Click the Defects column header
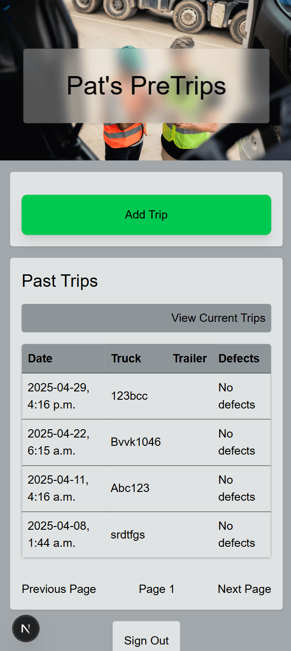 [239, 359]
